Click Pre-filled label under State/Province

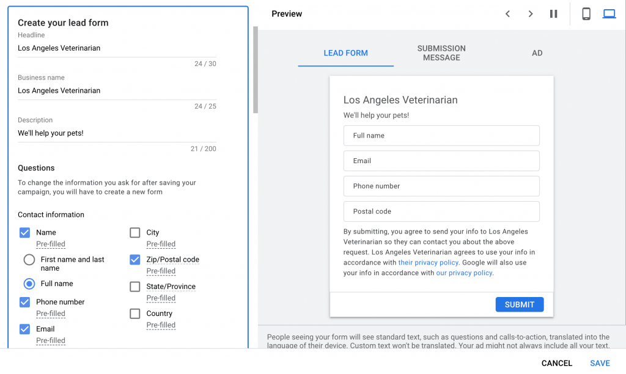(x=161, y=298)
